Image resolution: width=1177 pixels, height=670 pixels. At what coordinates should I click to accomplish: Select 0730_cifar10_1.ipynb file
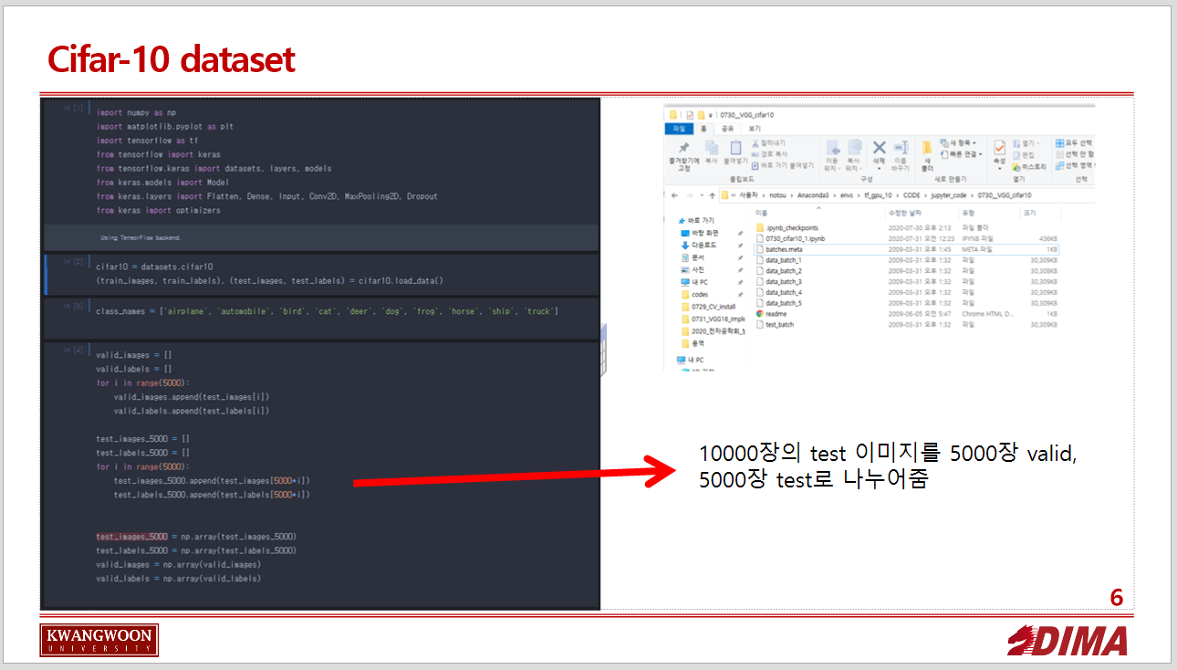[x=790, y=238]
